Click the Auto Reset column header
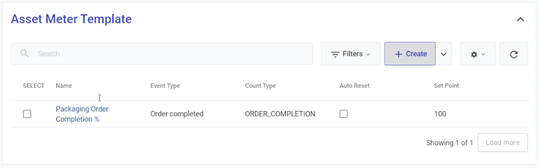Screen dimensions: 539x168 pos(354,86)
